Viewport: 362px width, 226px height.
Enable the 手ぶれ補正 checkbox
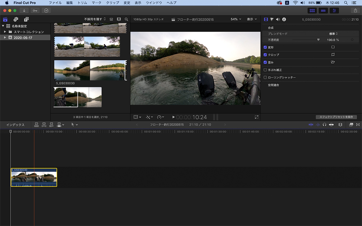click(x=265, y=70)
